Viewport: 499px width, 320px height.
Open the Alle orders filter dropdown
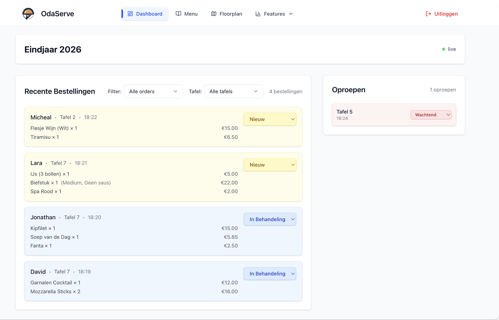(x=153, y=91)
